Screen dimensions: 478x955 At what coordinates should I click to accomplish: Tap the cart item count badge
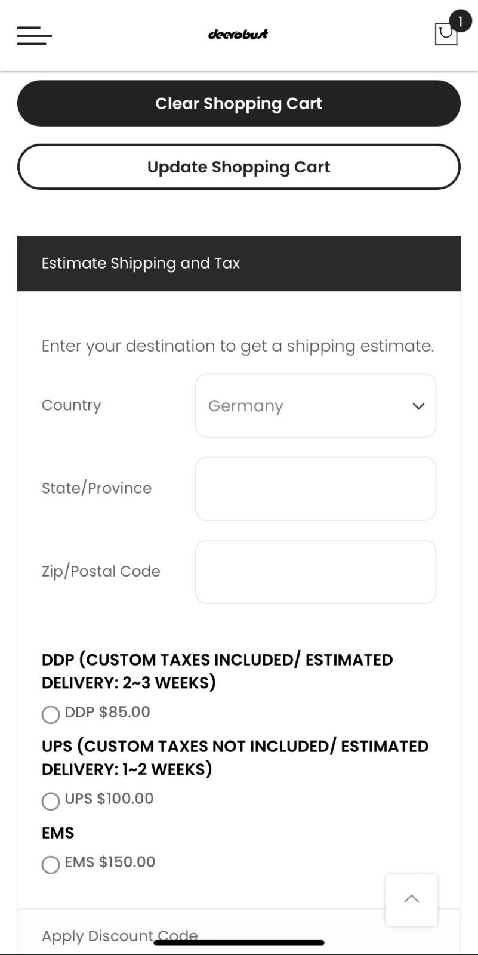click(460, 21)
